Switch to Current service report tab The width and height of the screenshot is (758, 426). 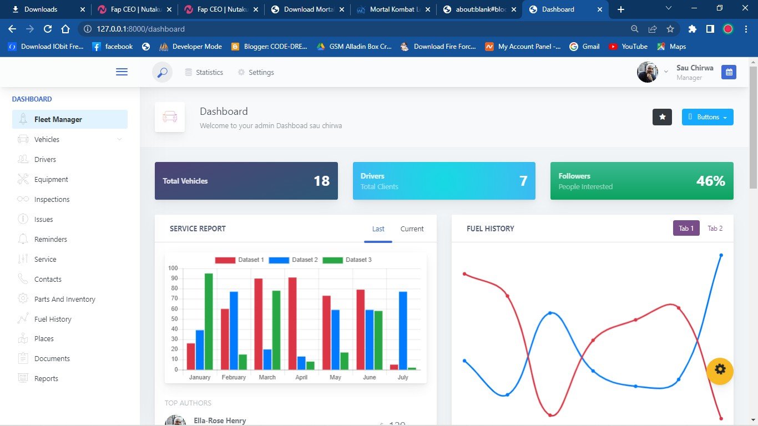pyautogui.click(x=412, y=229)
